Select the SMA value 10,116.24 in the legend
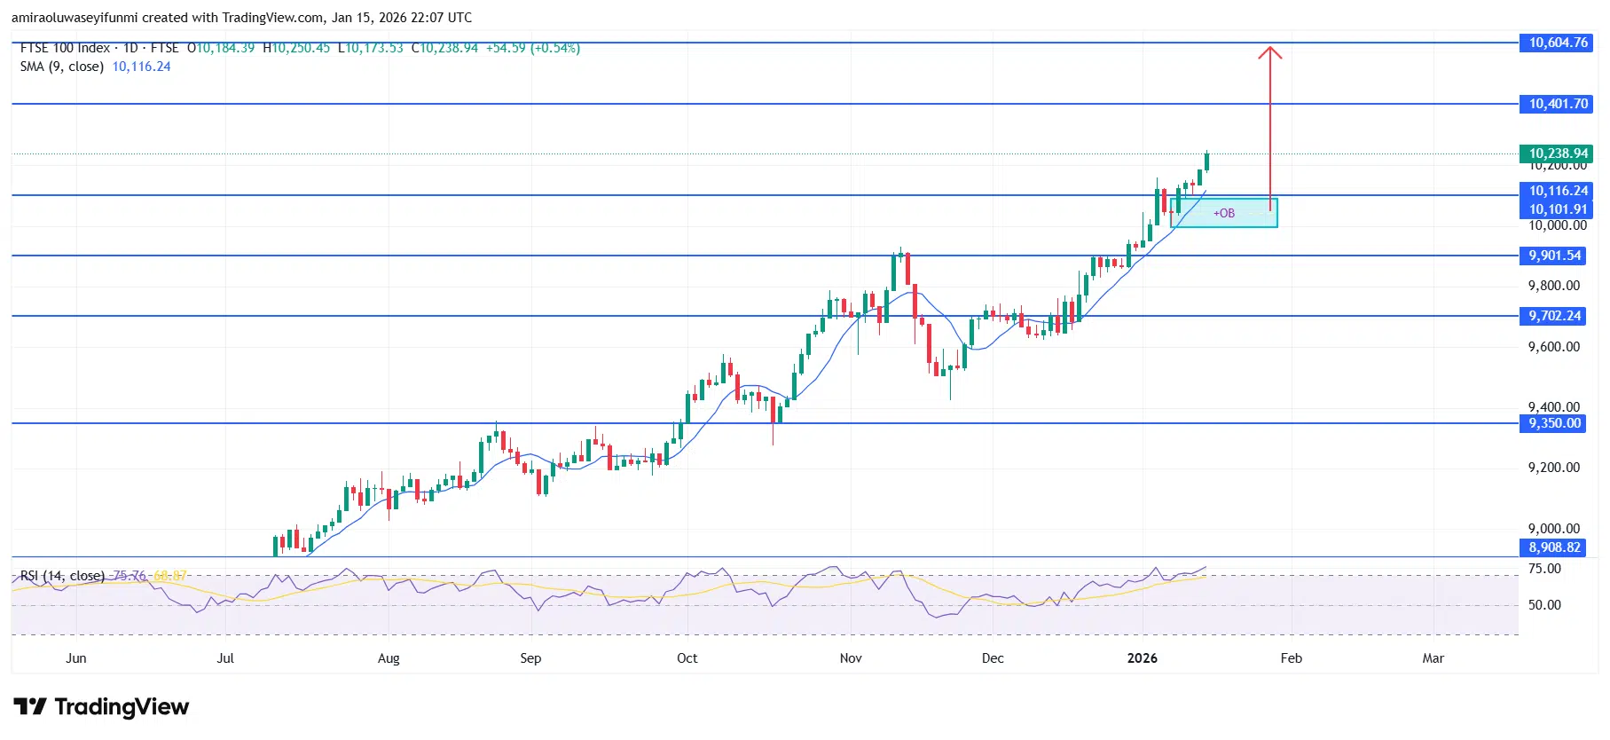This screenshot has width=1610, height=740. pyautogui.click(x=141, y=67)
